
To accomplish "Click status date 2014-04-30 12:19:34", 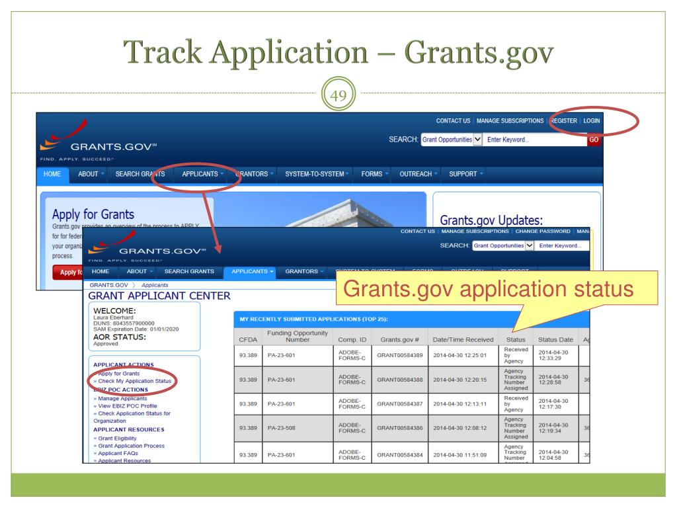I will pyautogui.click(x=553, y=428).
